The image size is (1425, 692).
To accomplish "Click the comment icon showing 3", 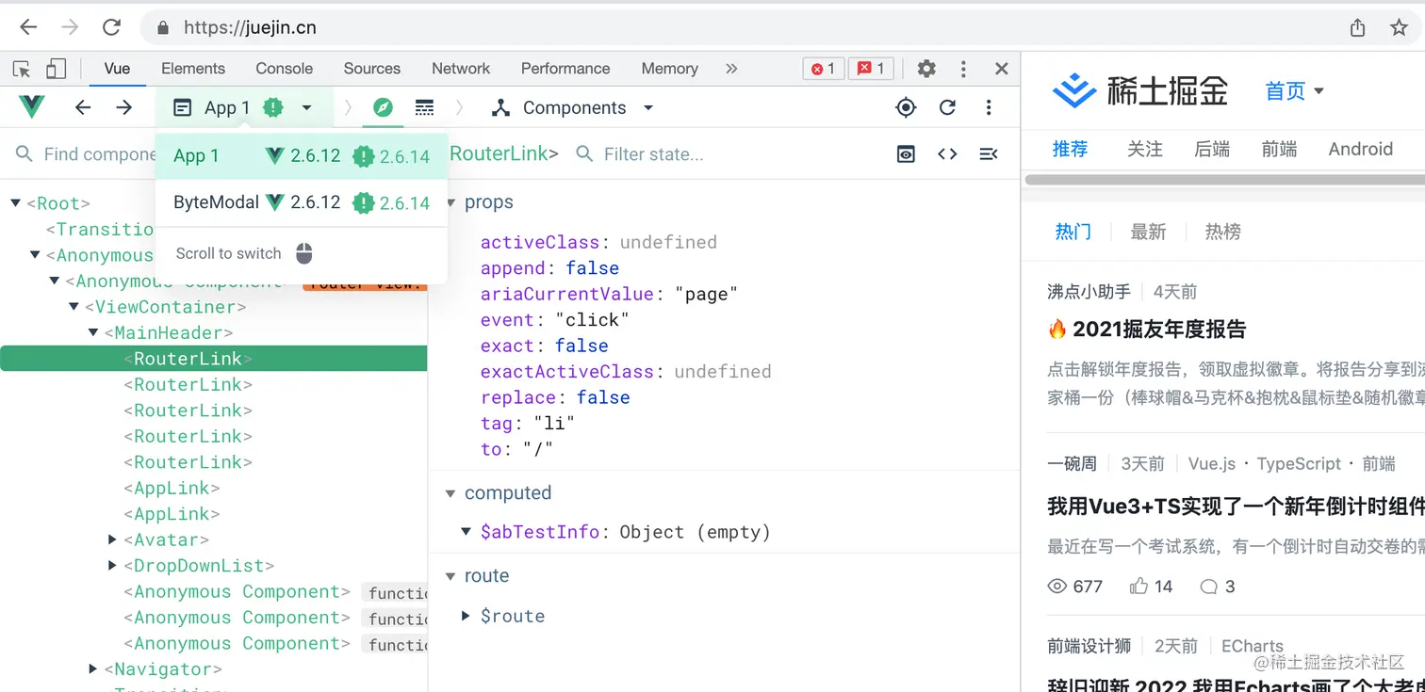I will pos(1208,587).
